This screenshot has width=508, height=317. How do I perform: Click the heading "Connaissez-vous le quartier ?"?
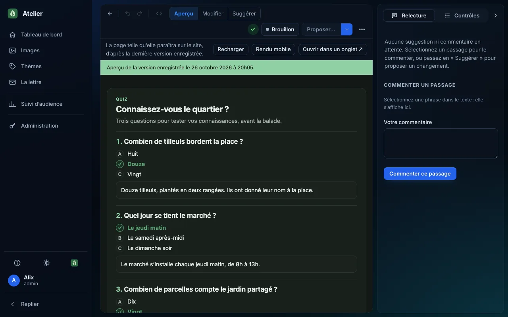pos(172,109)
